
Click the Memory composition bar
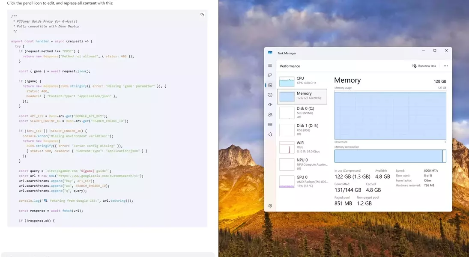click(390, 156)
